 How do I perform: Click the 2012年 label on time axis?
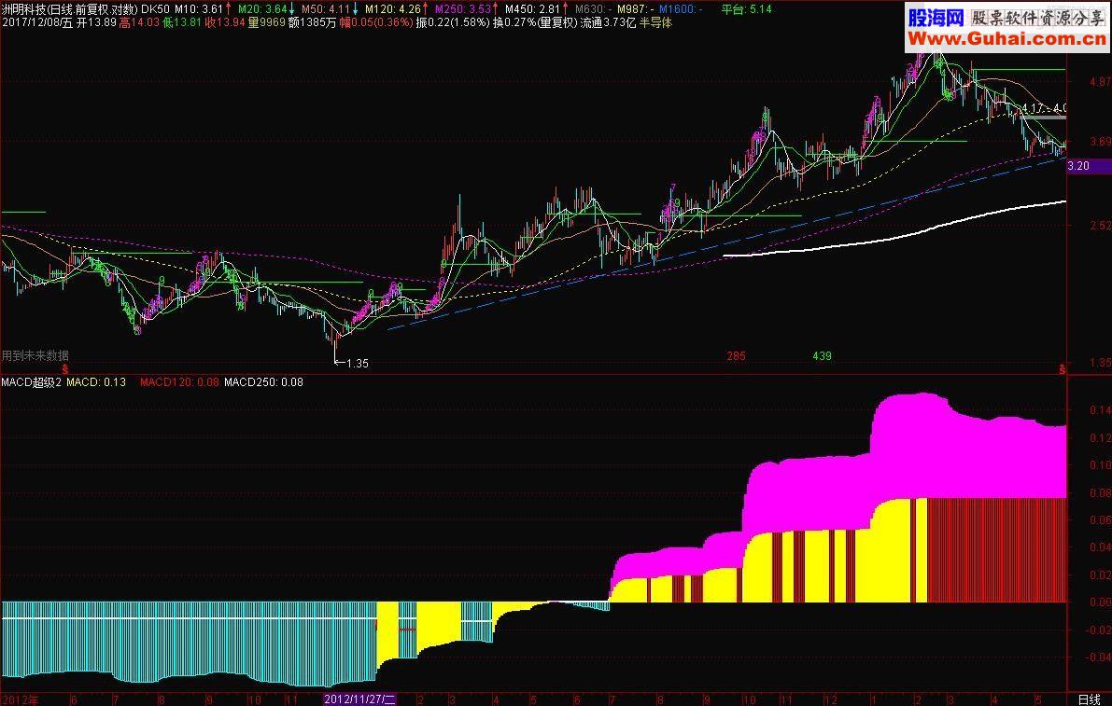(x=20, y=699)
